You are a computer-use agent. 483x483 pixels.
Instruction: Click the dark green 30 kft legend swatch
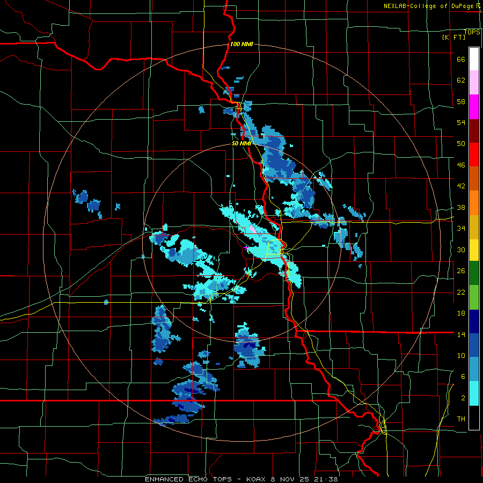click(x=474, y=273)
